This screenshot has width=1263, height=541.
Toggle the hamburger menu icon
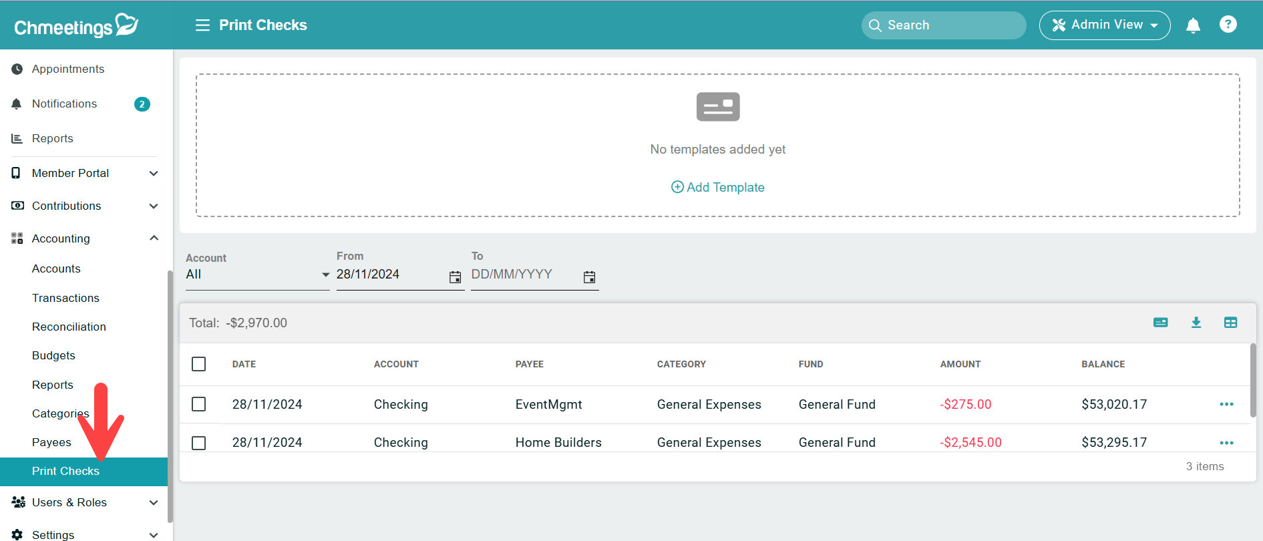(202, 25)
